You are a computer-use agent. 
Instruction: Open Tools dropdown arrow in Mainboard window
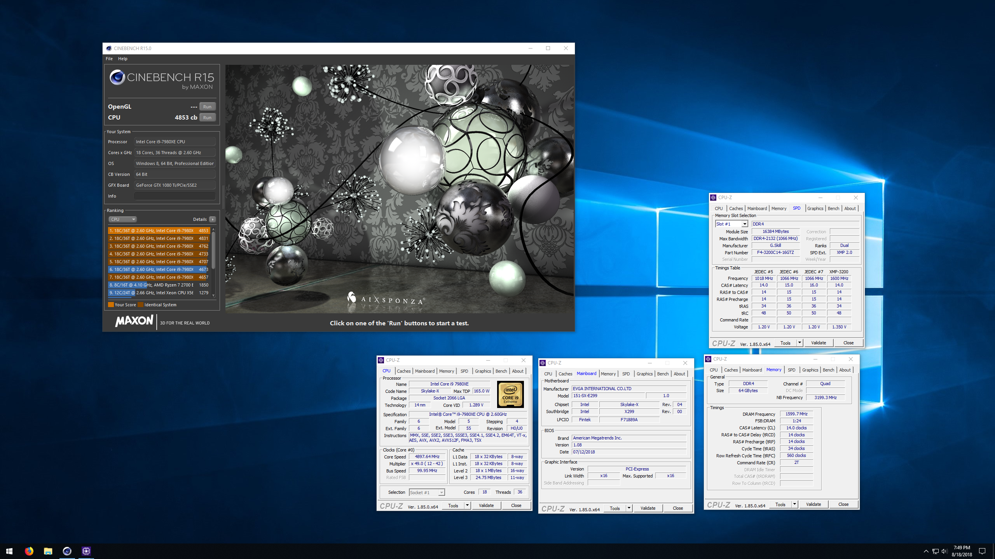(629, 508)
